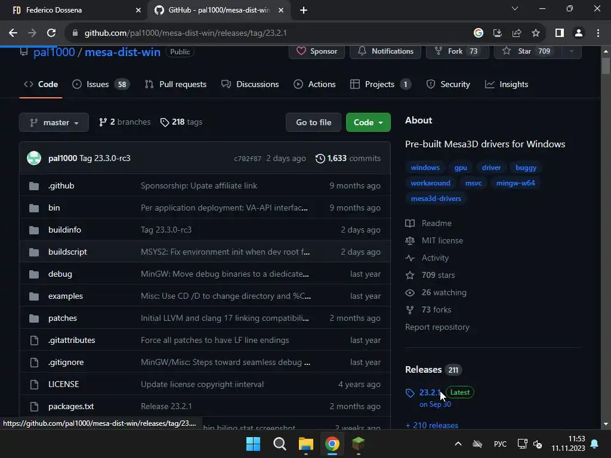Open the Actions tab
Screen dimensions: 611x458
(314, 84)
